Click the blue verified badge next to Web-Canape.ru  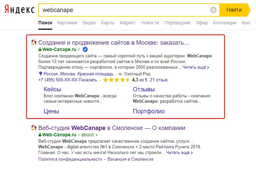85,49
